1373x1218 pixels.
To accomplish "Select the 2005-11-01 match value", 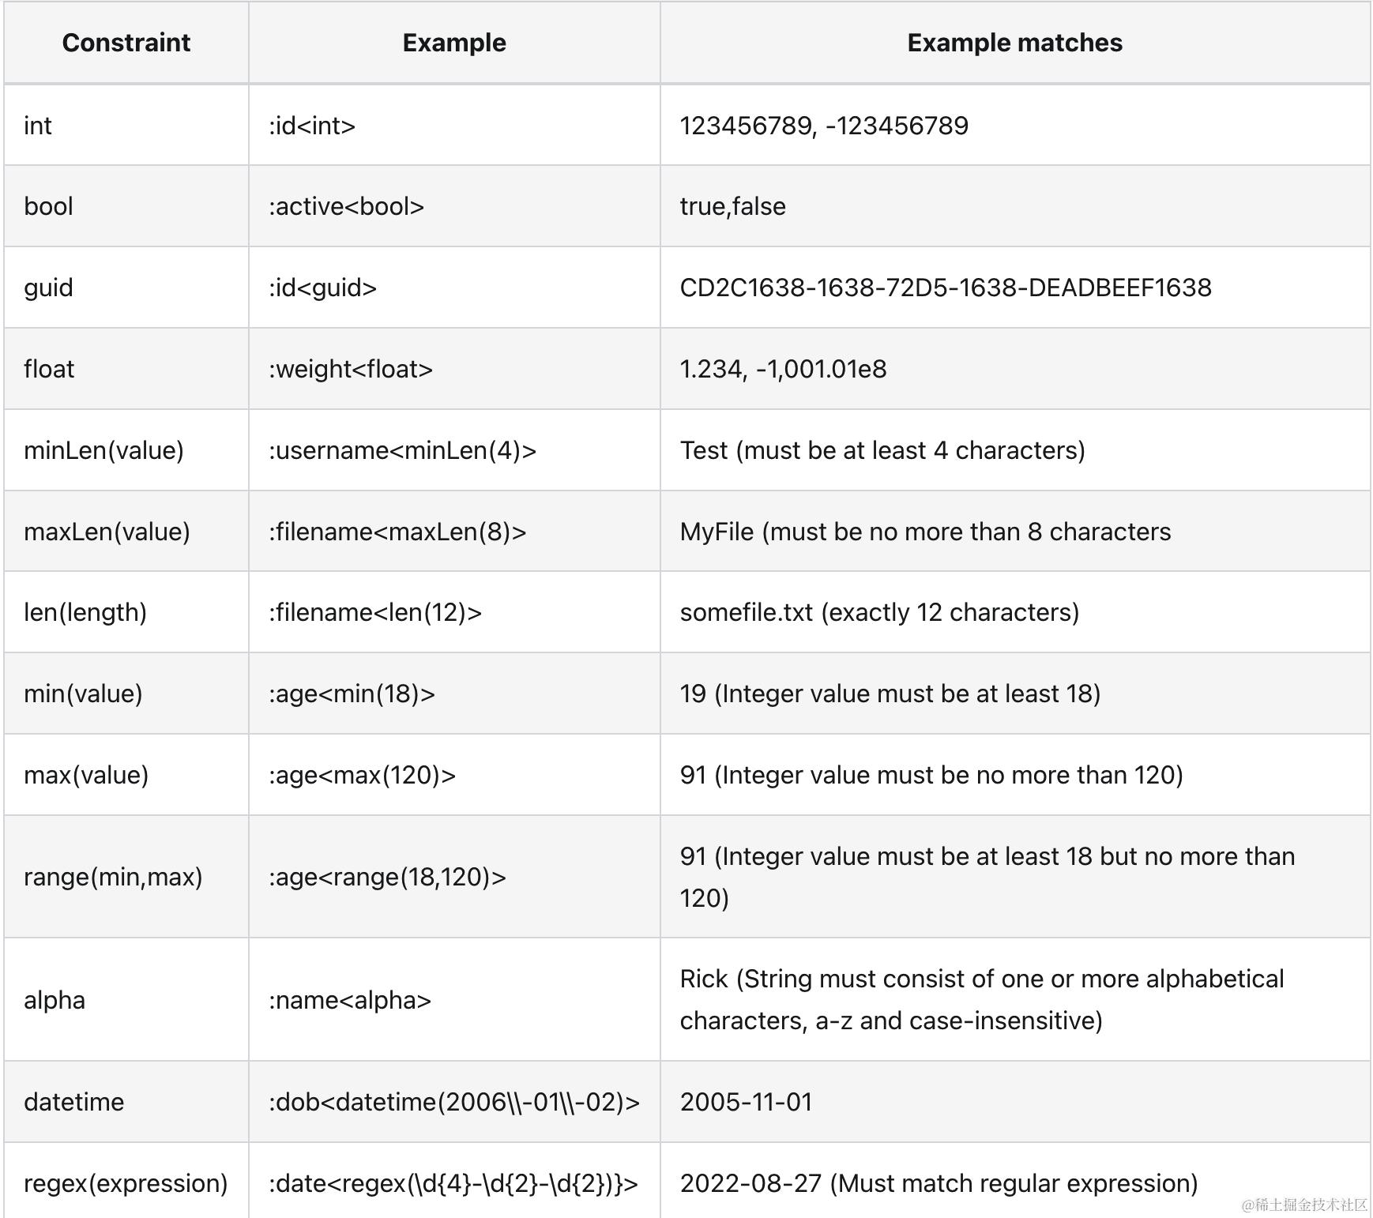I will tap(746, 1102).
